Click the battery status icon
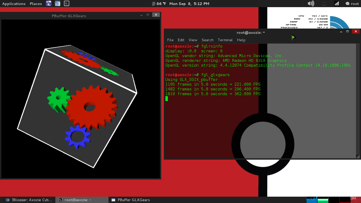This screenshot has width=361, height=203. [324, 3]
